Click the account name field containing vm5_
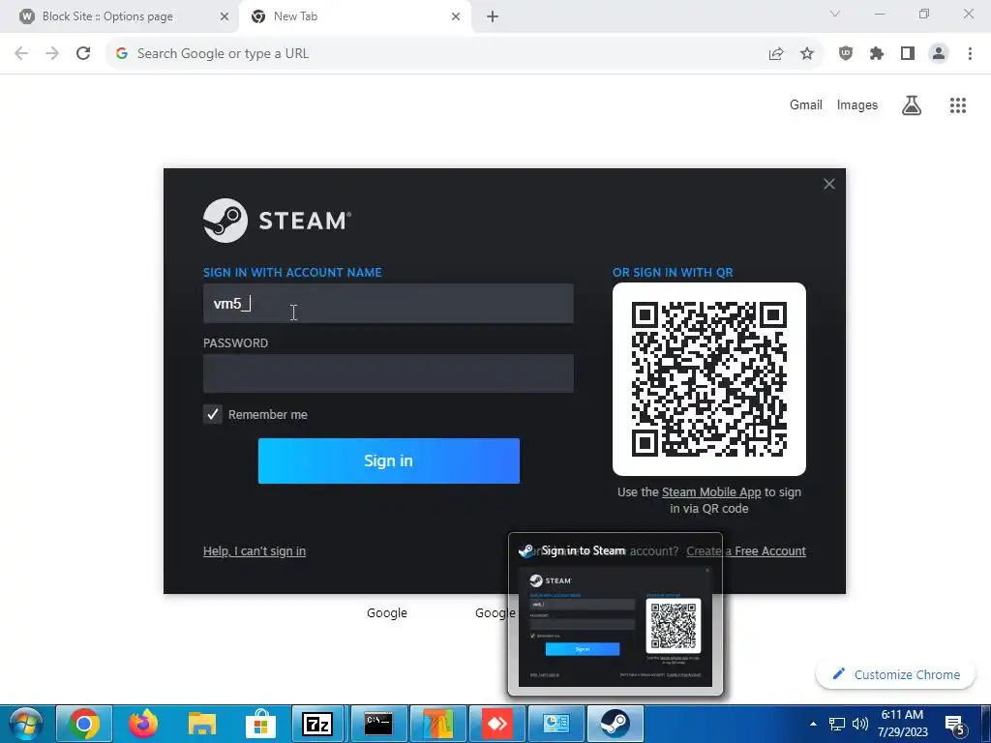The width and height of the screenshot is (991, 743). (x=388, y=303)
